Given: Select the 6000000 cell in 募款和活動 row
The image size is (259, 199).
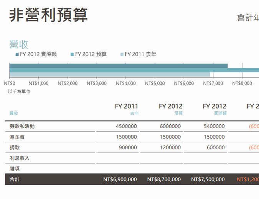Looking at the screenshot, I should pyautogui.click(x=170, y=126).
